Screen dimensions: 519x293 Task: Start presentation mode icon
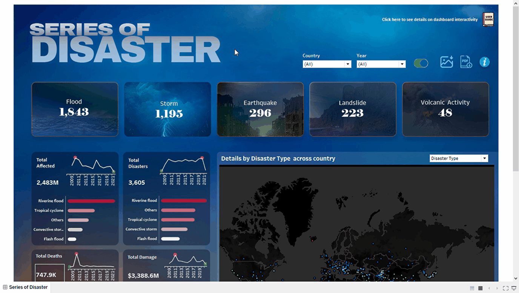pos(514,288)
